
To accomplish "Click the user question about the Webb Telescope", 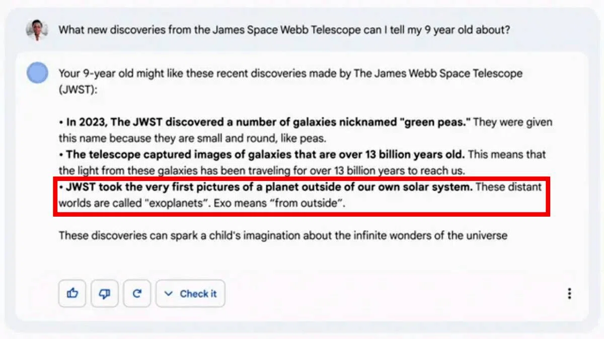I will coord(284,30).
